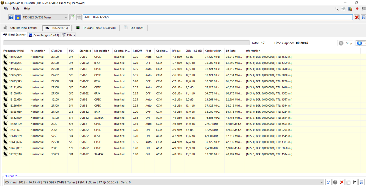Viewport: 366px width, 186px height.
Task: Open the Log (1009) tab
Action: click(x=134, y=28)
